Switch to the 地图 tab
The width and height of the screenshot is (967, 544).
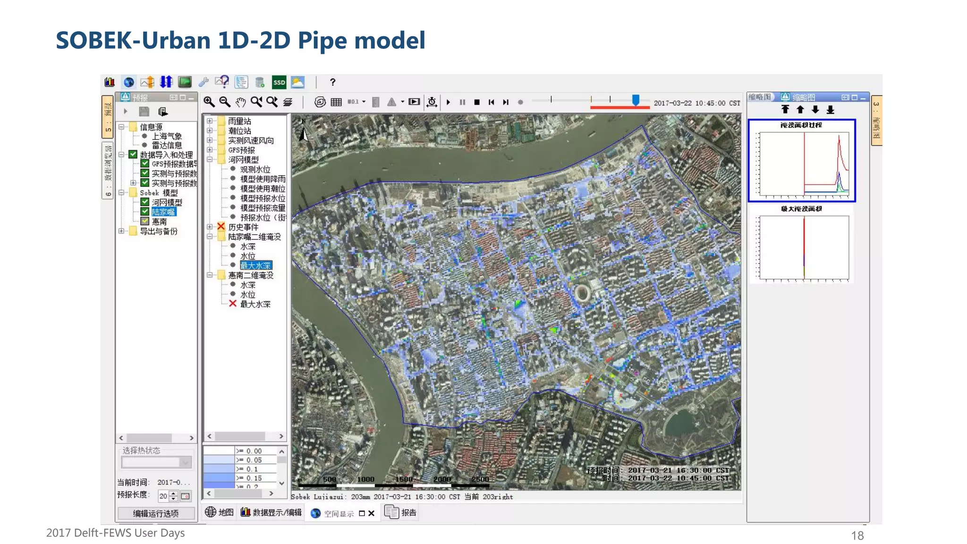point(220,512)
